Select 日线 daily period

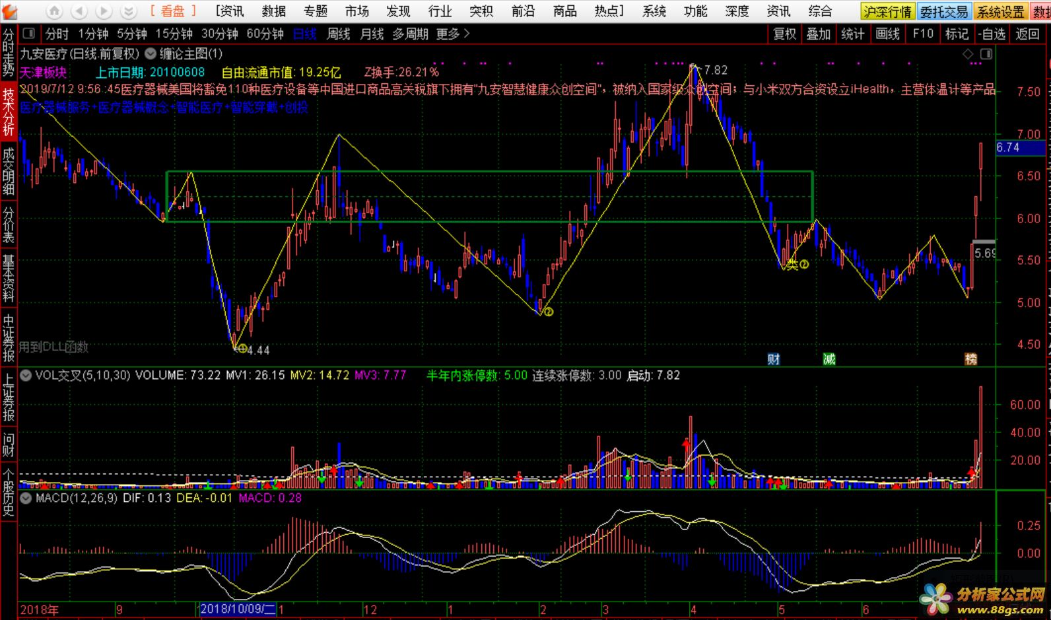(x=304, y=34)
